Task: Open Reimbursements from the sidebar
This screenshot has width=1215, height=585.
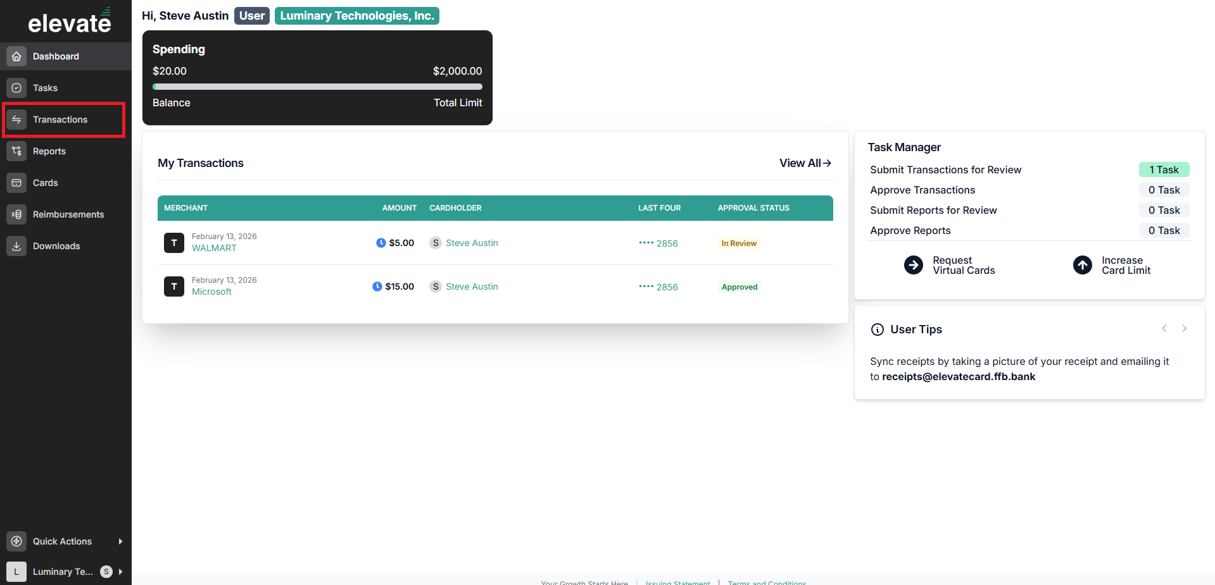Action: [x=66, y=214]
